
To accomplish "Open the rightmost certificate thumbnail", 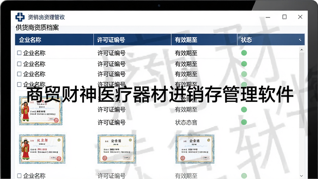I will pos(195,149).
